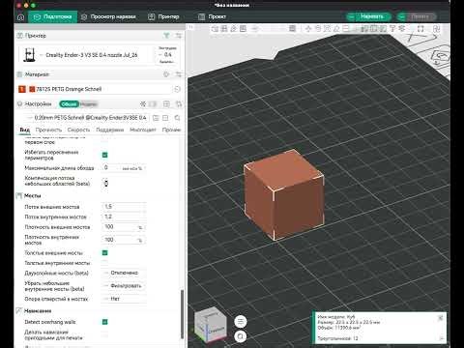Click the Поток внутренних мостов value field
Screen dimensions: 464x348
point(124,217)
